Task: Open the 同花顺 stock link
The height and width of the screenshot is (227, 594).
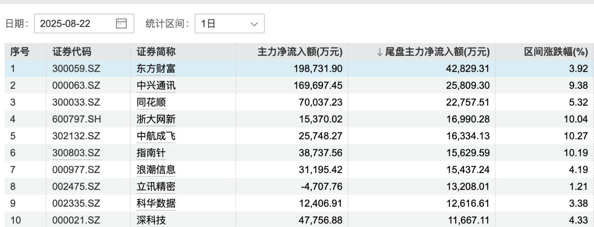Action: [151, 103]
